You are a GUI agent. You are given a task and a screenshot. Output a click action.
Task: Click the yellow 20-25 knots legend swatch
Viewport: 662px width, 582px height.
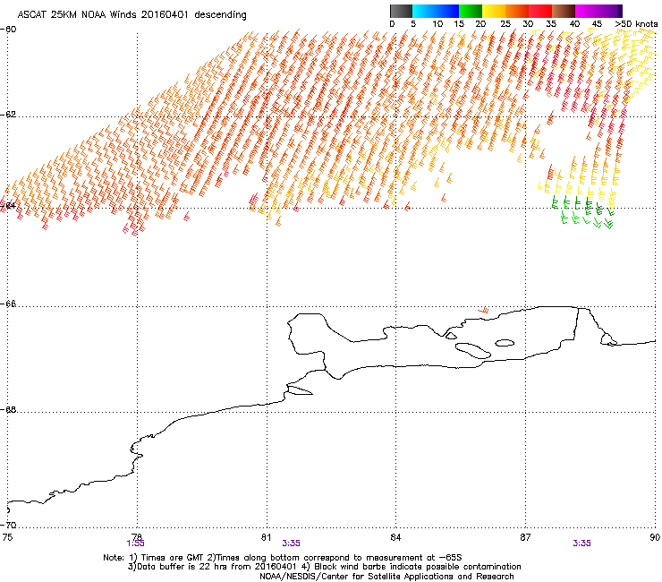coord(494,11)
